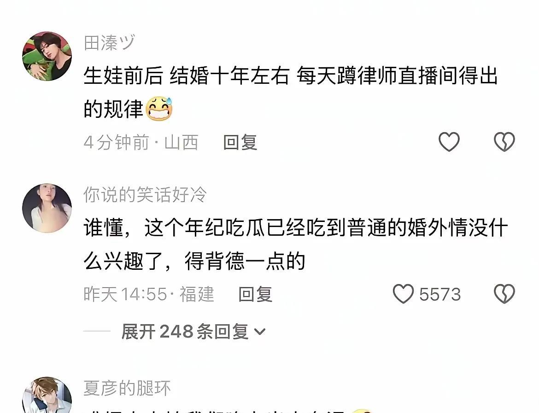
Task: Reply to the 福建 comment via 回复
Action: [255, 295]
